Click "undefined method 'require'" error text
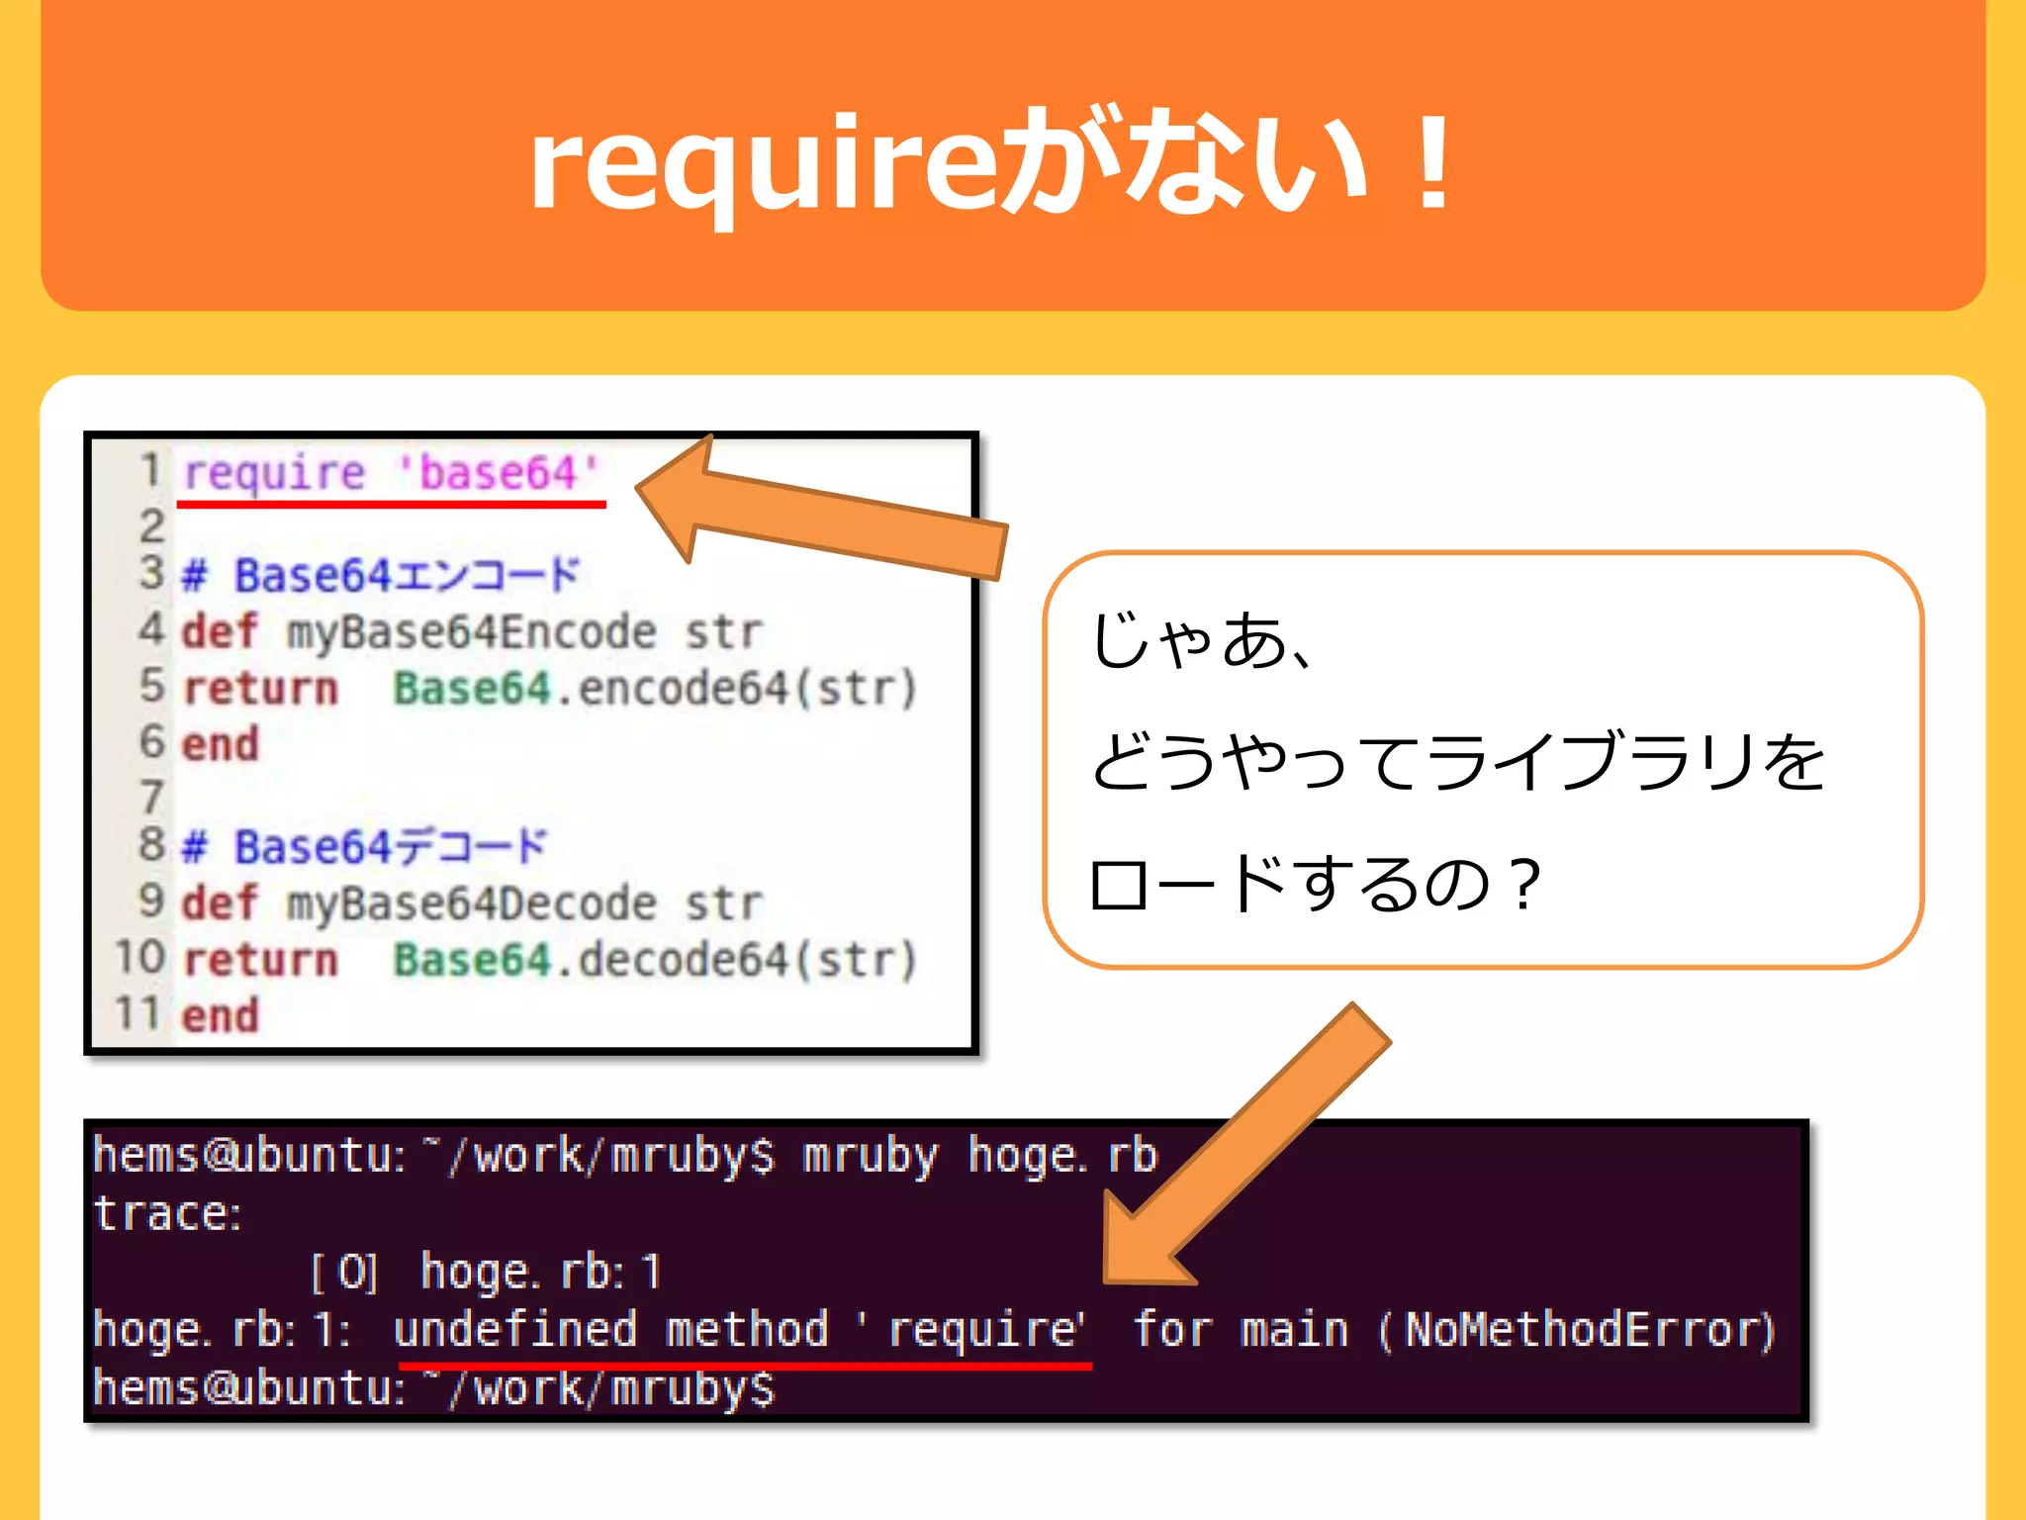Screen dimensions: 2026x1520 (739, 1329)
